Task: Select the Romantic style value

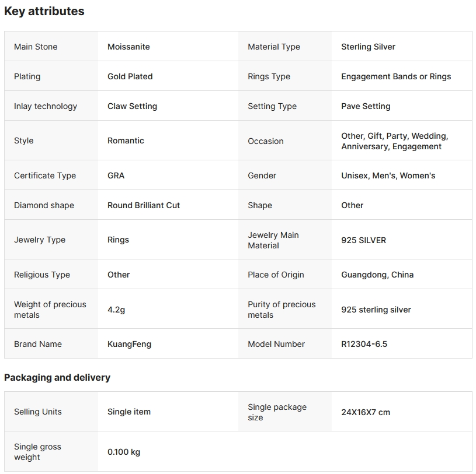Action: pyautogui.click(x=126, y=141)
